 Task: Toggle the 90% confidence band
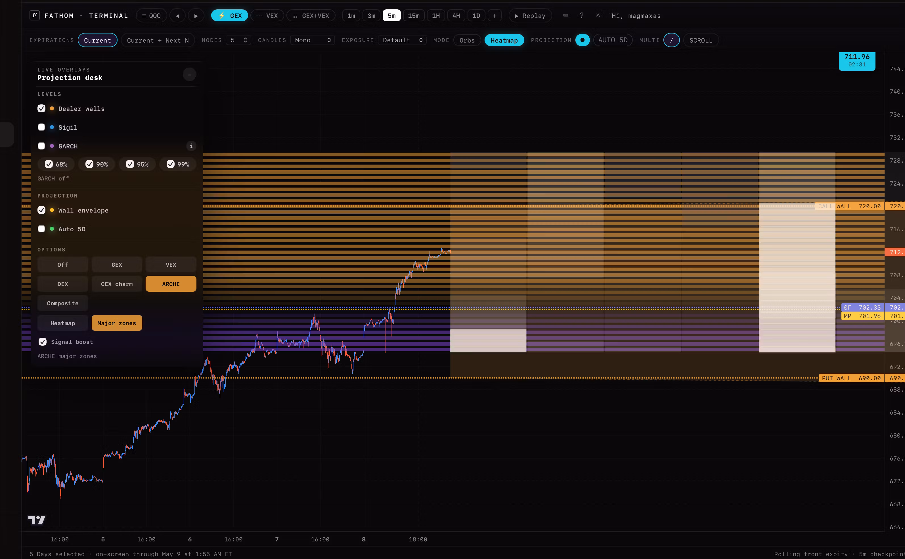click(x=97, y=164)
